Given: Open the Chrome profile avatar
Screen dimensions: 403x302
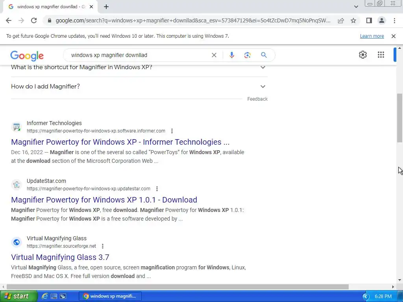Looking at the screenshot, I should [382, 20].
